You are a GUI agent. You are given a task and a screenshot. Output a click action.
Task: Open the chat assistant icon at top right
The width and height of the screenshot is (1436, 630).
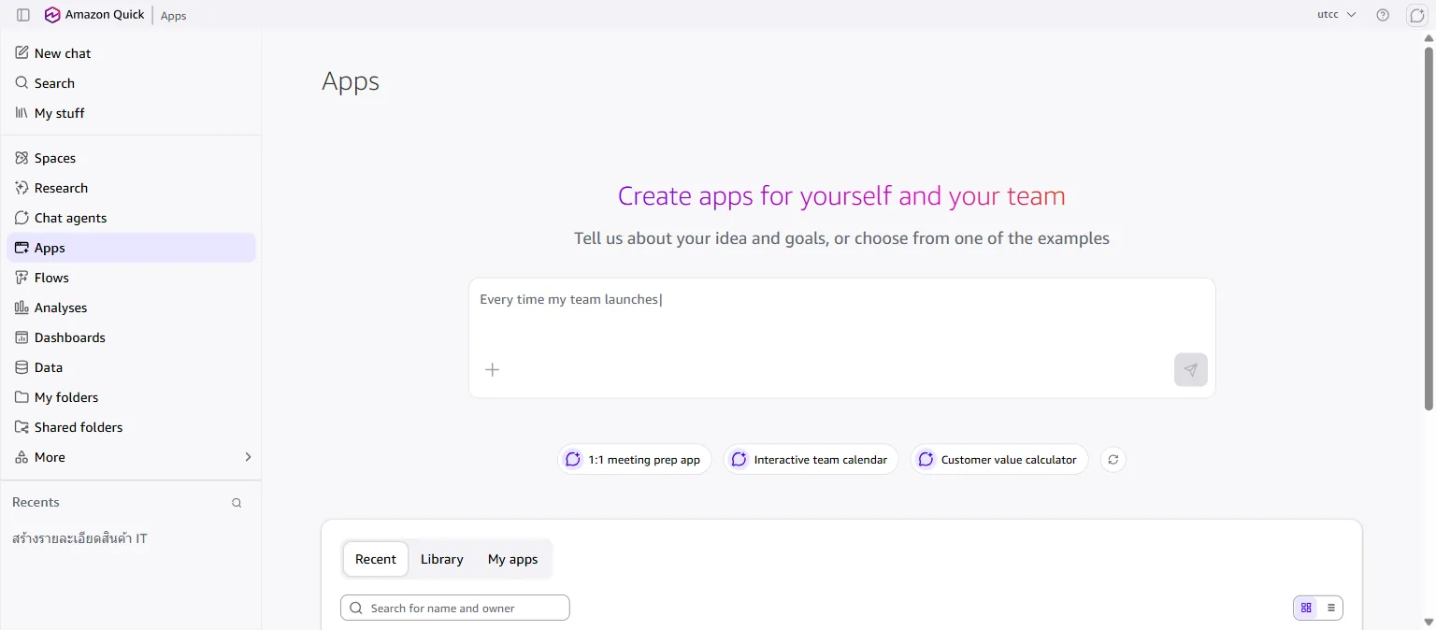(1416, 15)
